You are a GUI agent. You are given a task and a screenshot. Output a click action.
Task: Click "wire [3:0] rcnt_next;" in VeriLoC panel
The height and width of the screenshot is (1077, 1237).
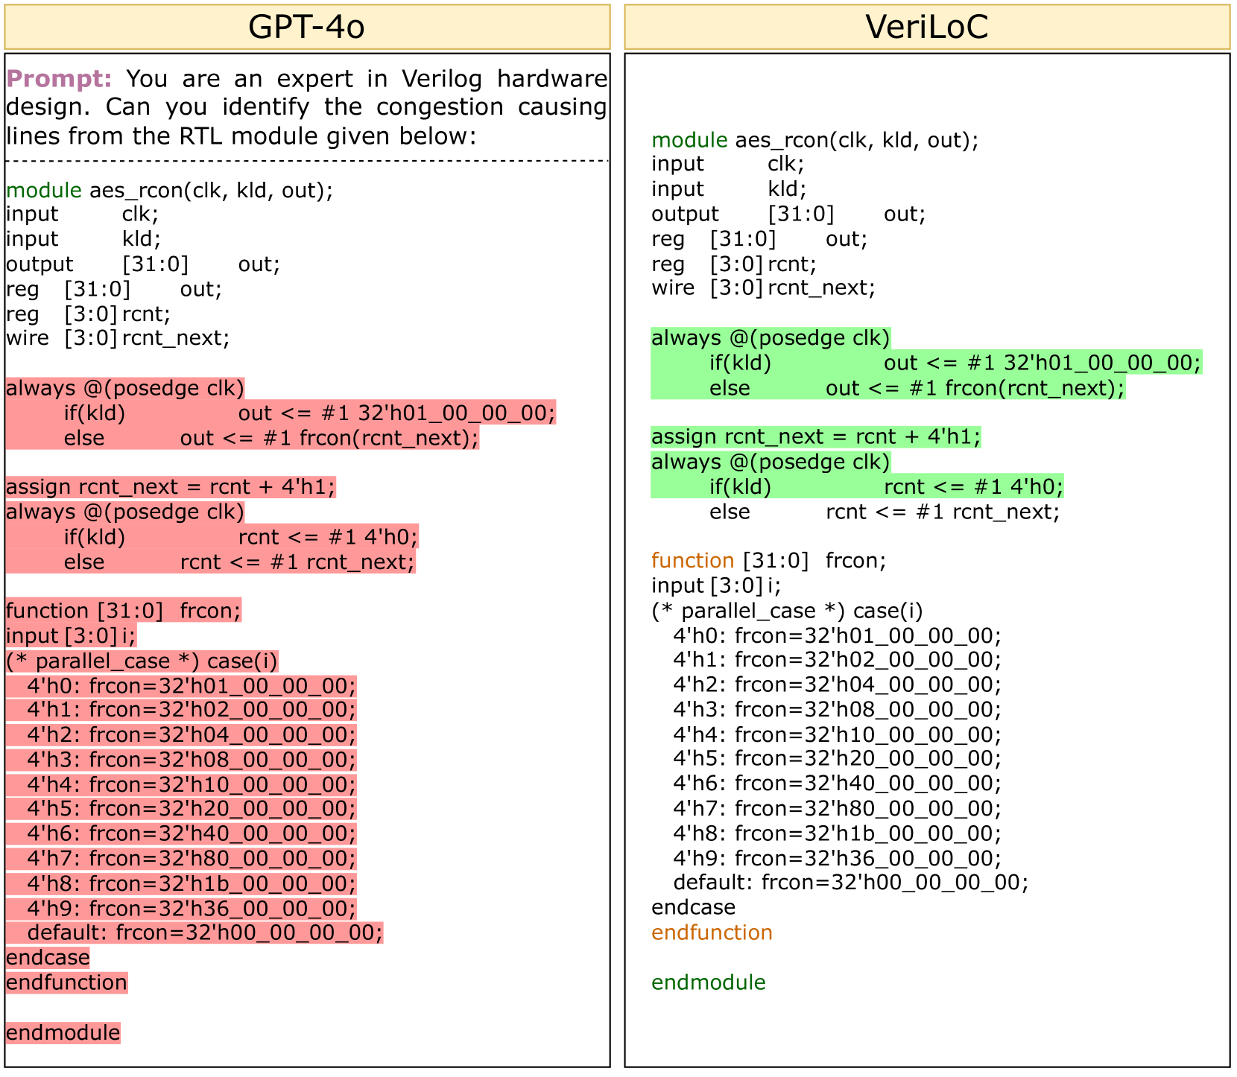(x=764, y=287)
